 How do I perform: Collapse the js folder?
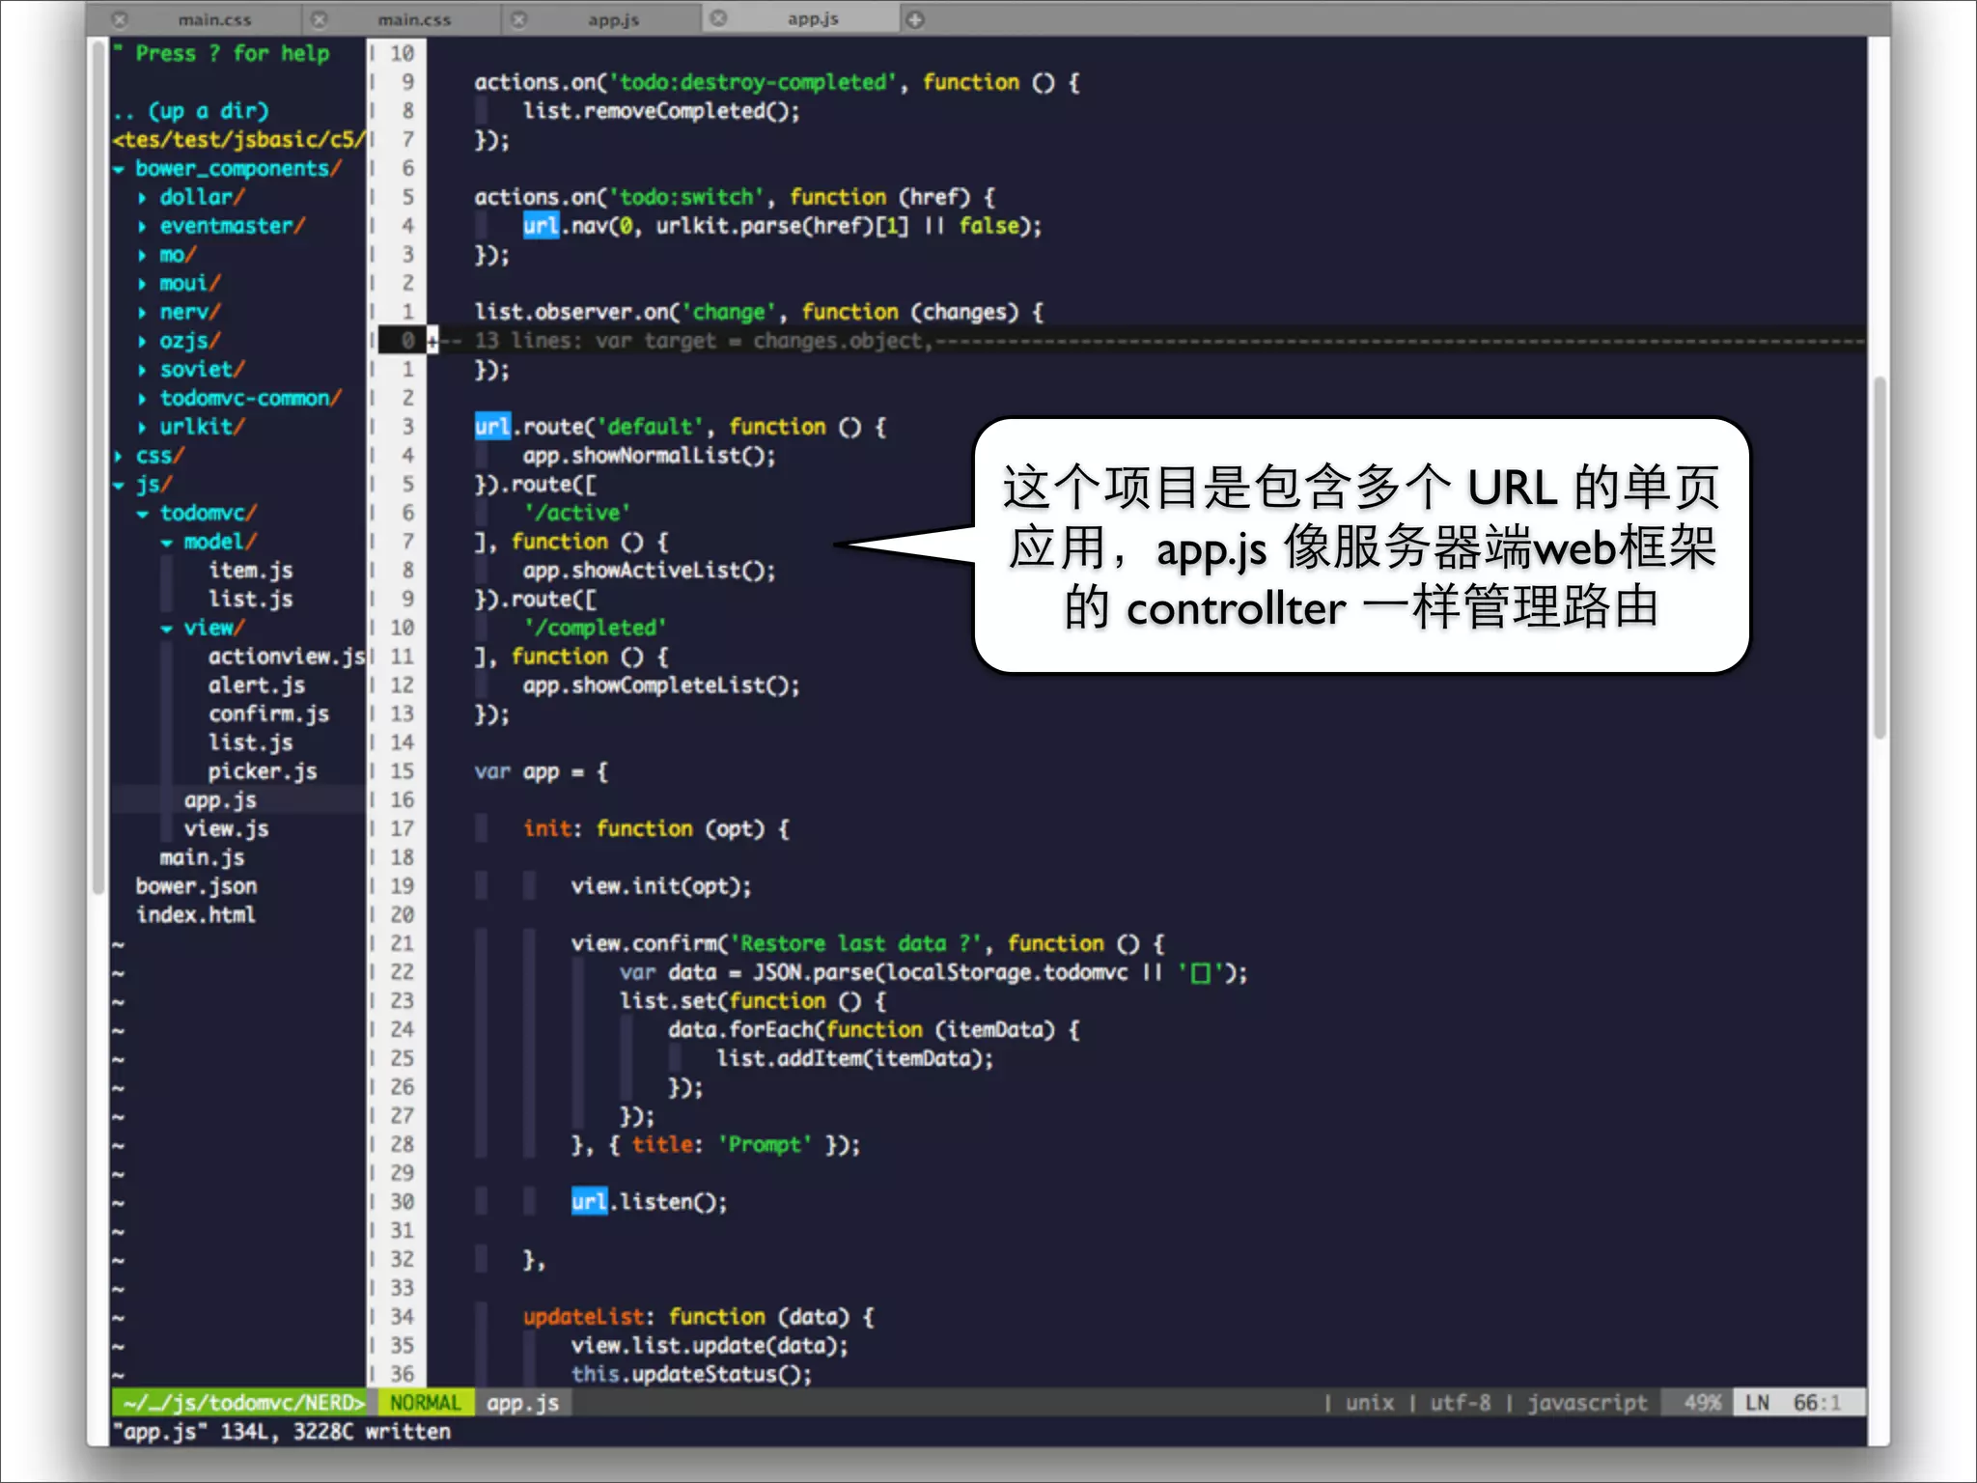point(119,485)
